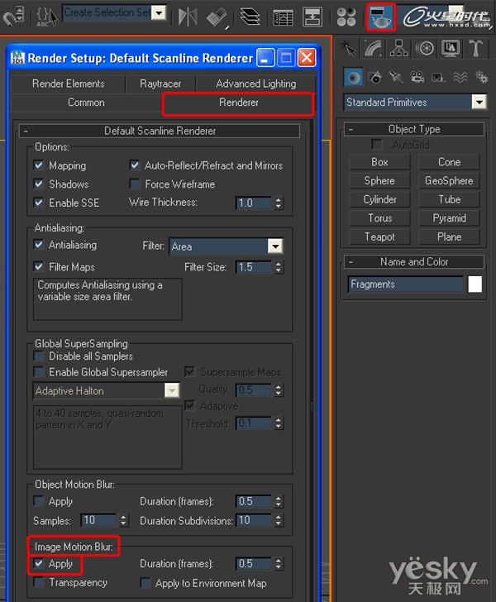Select Helpers category icon
This screenshot has height=602, width=496.
click(438, 78)
